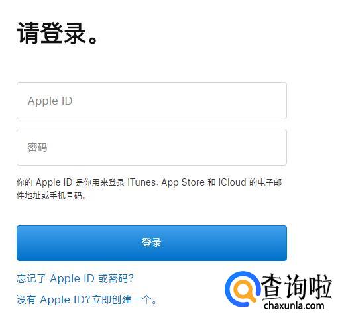Click the Apple ID description paragraph
The height and width of the screenshot is (326, 340).
tap(149, 189)
